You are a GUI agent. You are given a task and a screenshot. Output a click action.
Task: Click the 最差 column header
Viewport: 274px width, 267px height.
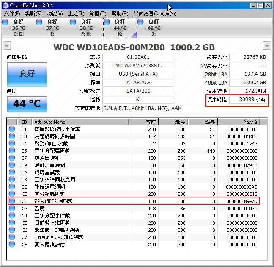pos(173,122)
